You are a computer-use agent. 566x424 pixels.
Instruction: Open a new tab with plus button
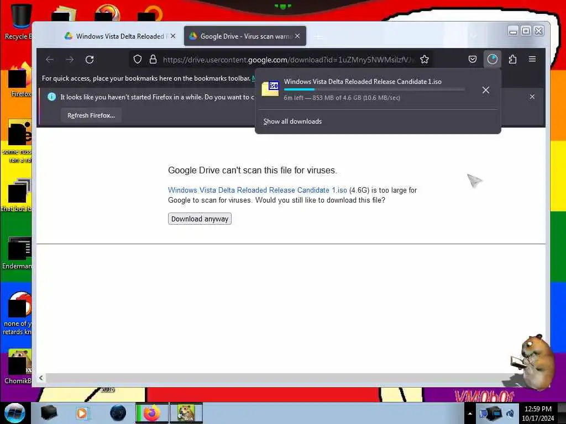318,36
